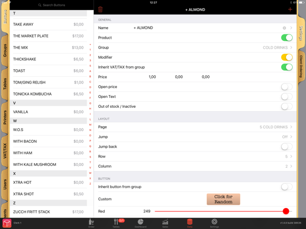Click the search magnifier icon
Viewport: 306px width, 229px height.
[39, 5]
